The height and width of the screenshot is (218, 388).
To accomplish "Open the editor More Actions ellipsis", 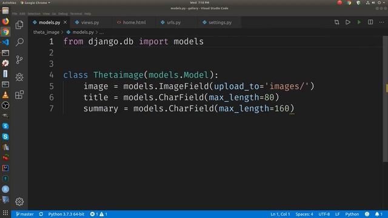I will 381,22.
